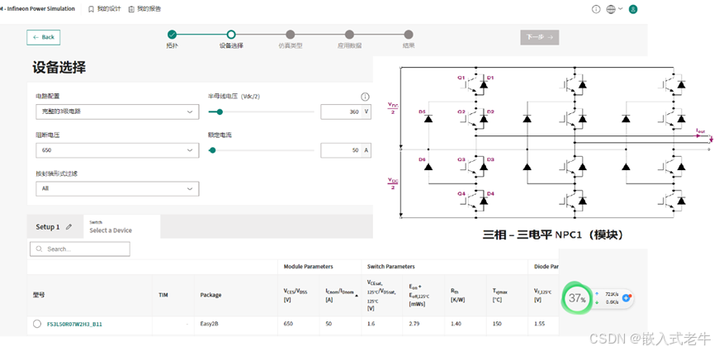Click the blue plus icon in speed widget
Image resolution: width=714 pixels, height=351 pixels.
(627, 297)
